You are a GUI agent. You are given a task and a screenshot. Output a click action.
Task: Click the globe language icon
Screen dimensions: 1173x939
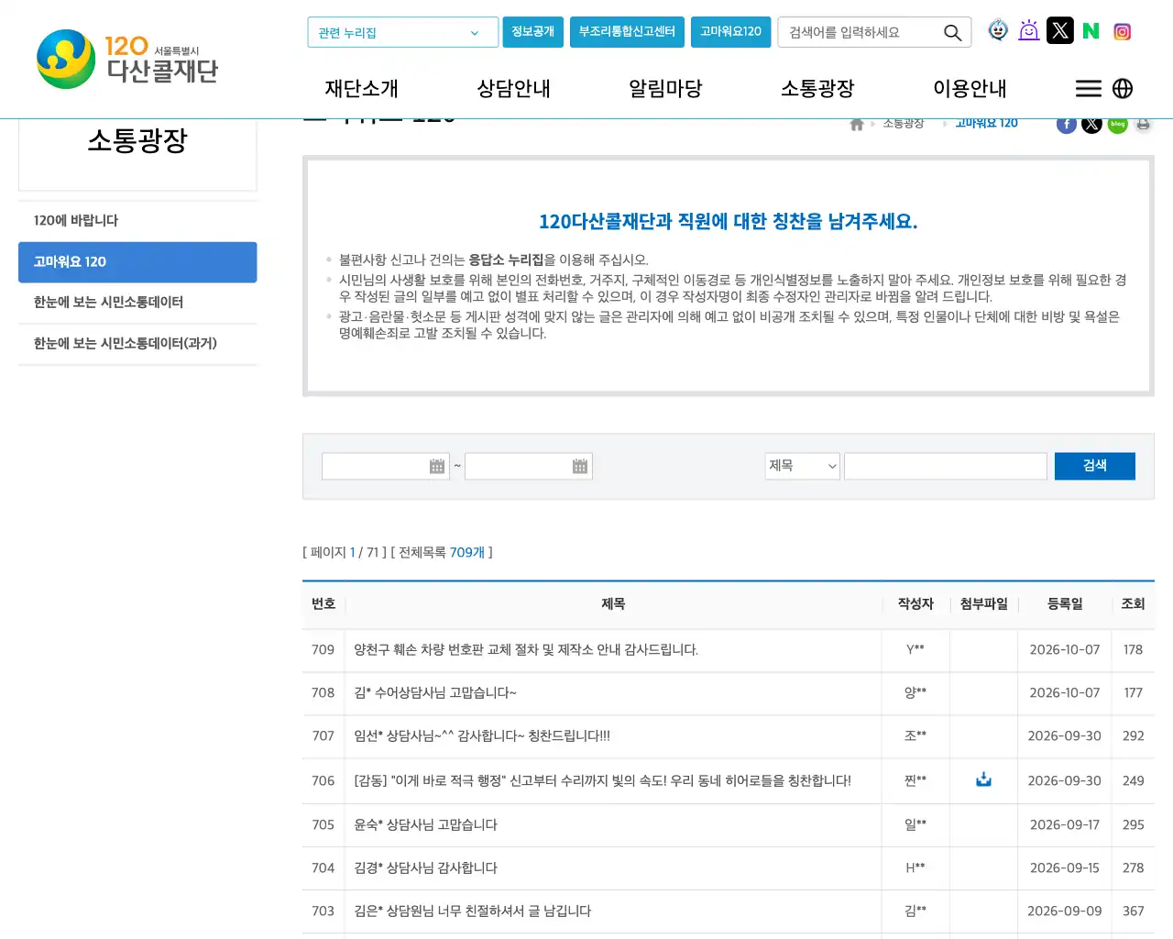[x=1123, y=88]
